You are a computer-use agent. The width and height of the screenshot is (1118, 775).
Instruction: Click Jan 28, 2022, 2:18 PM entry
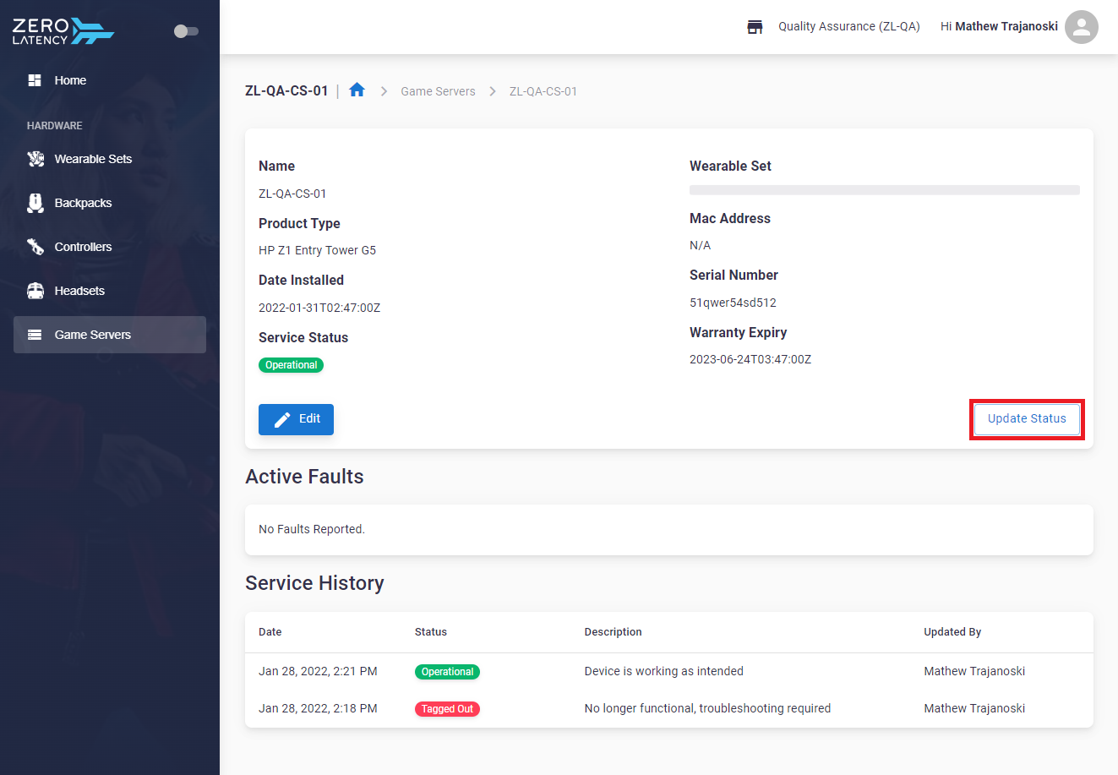coord(318,708)
